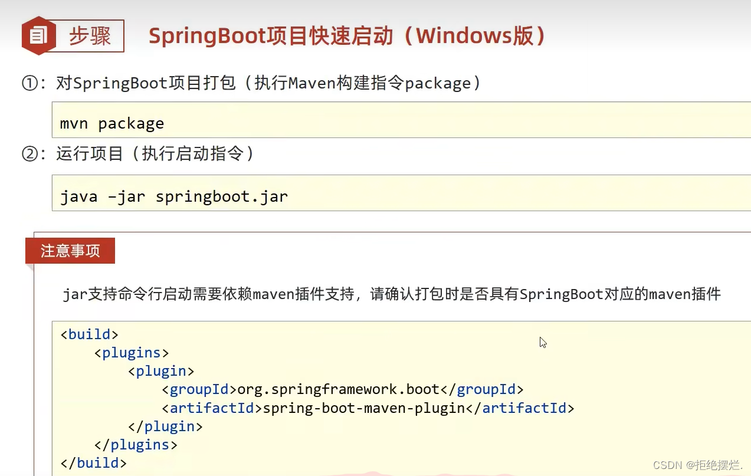Click the jar支持命令行启动 note text
The width and height of the screenshot is (751, 476).
click(392, 294)
